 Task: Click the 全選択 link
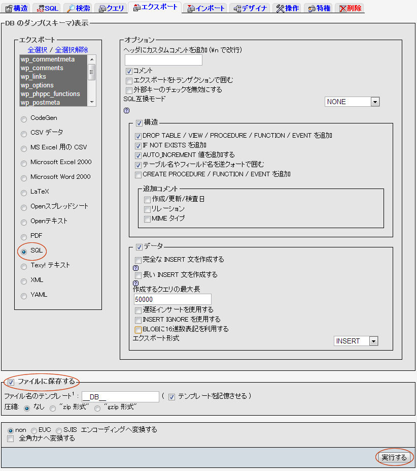point(37,50)
